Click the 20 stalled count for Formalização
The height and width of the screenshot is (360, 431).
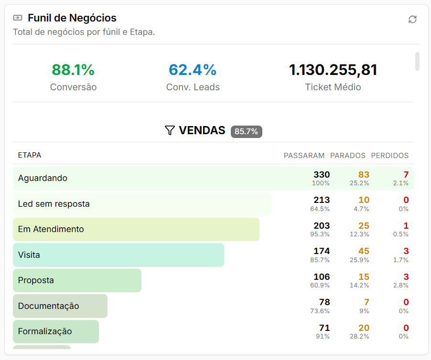(364, 328)
